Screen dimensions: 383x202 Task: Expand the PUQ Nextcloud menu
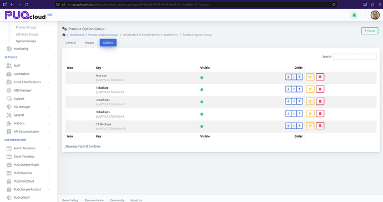point(28,181)
